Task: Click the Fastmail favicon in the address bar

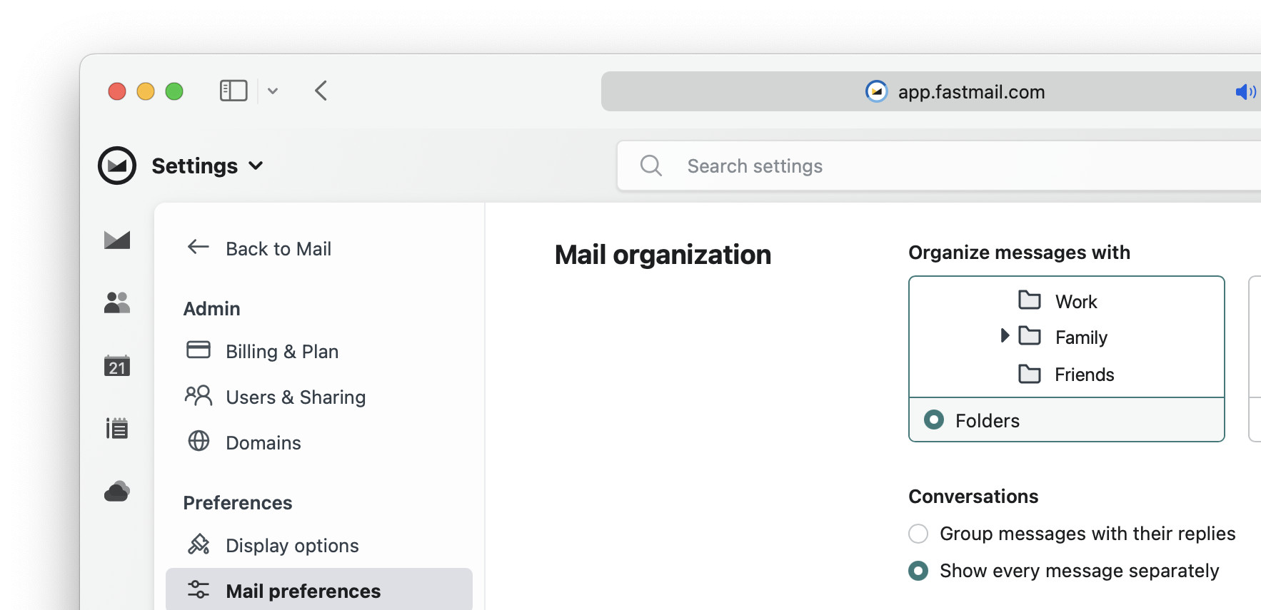Action: (876, 91)
